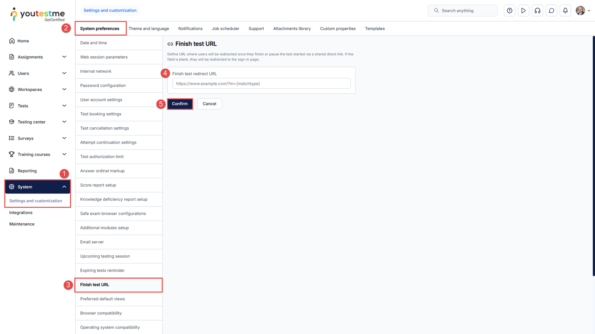Click the user profile avatar
Screen dimensions: 595x334
click(x=580, y=11)
